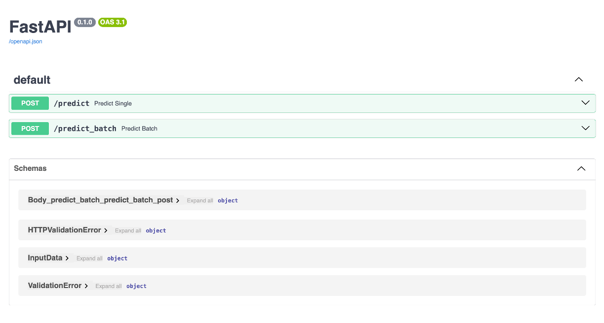This screenshot has height=323, width=604.
Task: Expand the POST /predict_batch endpoint arrow
Action: (x=585, y=128)
